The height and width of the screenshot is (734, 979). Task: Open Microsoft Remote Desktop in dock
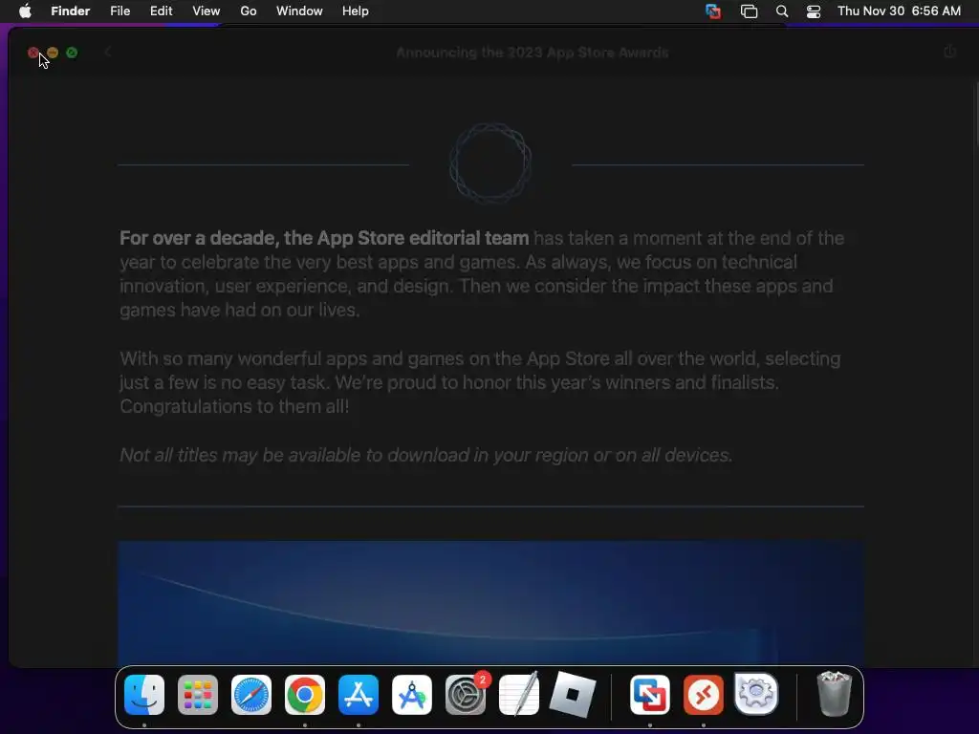(704, 695)
